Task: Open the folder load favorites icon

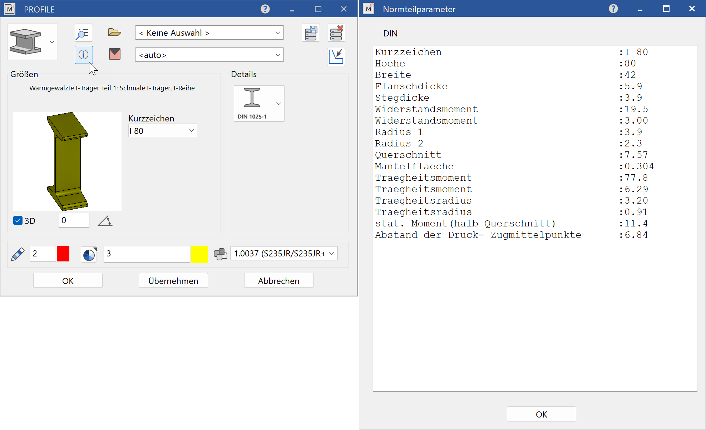Action: pos(114,32)
